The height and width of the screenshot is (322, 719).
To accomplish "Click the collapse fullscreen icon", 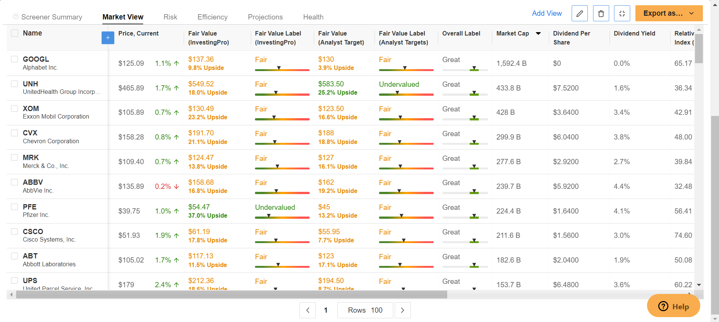I will pos(622,13).
